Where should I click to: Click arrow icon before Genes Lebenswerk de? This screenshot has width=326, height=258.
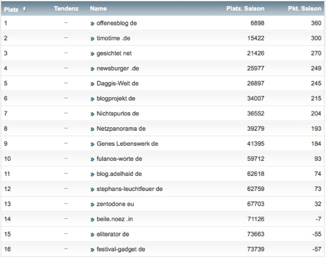pyautogui.click(x=93, y=145)
